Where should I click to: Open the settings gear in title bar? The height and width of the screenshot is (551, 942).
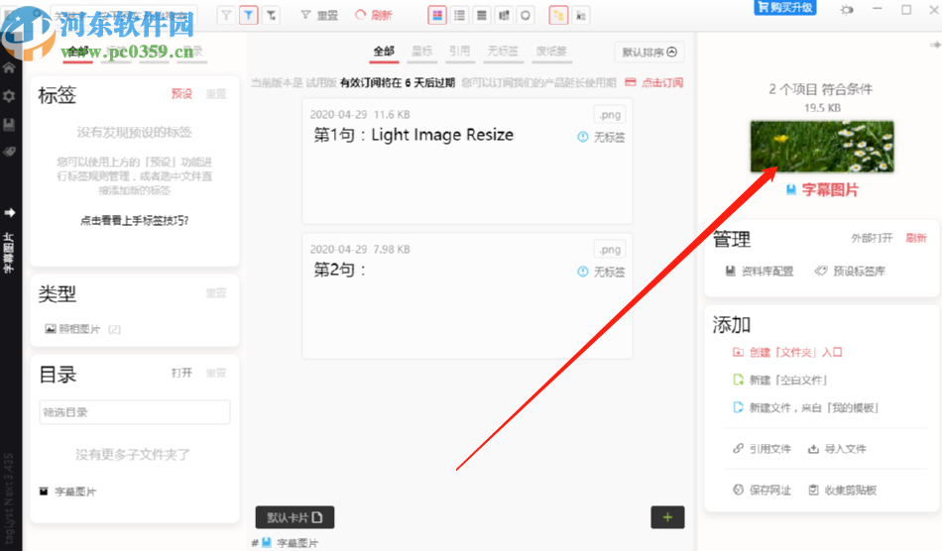(x=847, y=10)
